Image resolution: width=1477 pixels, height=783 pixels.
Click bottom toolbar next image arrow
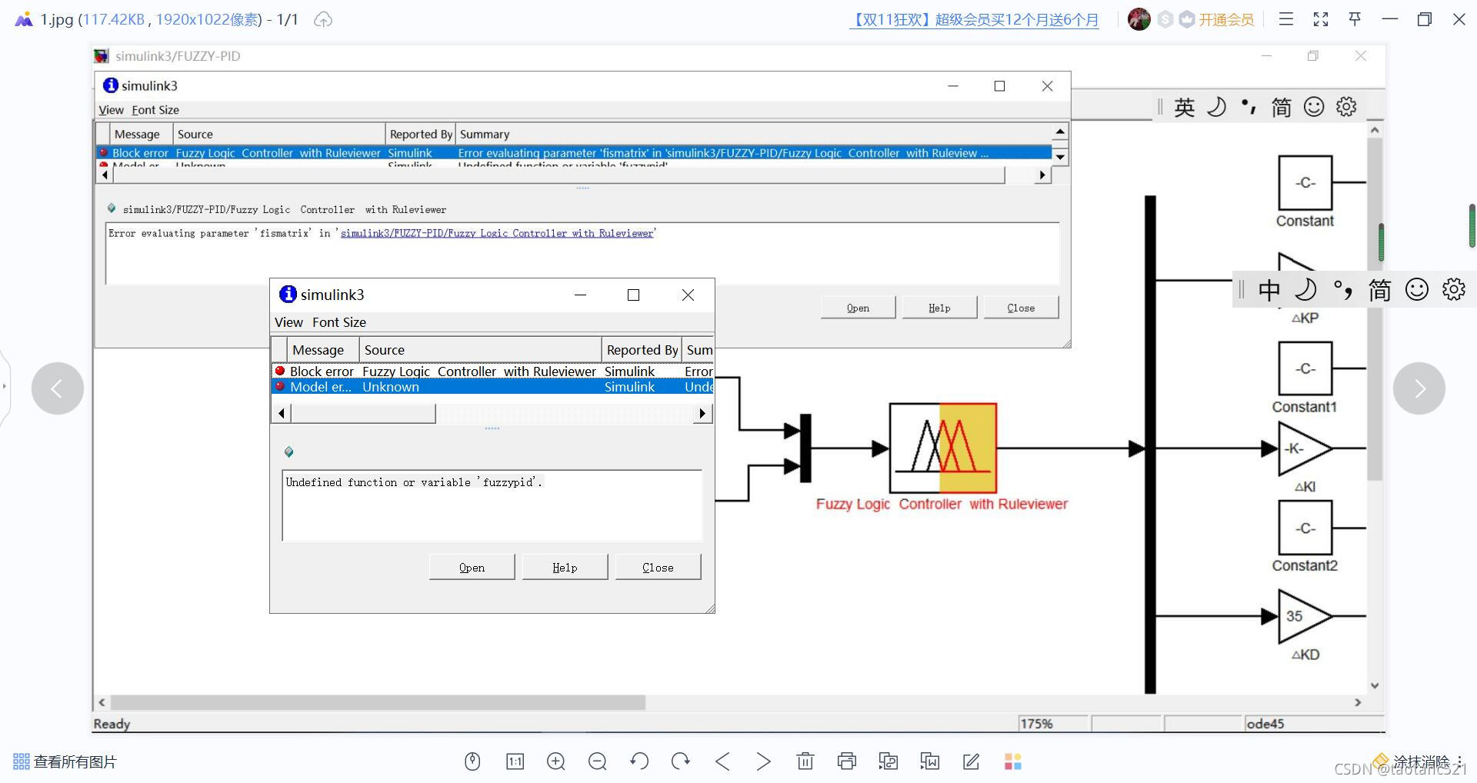point(763,761)
